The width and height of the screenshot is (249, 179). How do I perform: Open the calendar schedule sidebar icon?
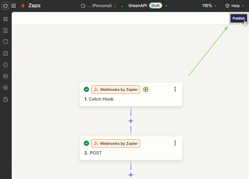click(5, 53)
